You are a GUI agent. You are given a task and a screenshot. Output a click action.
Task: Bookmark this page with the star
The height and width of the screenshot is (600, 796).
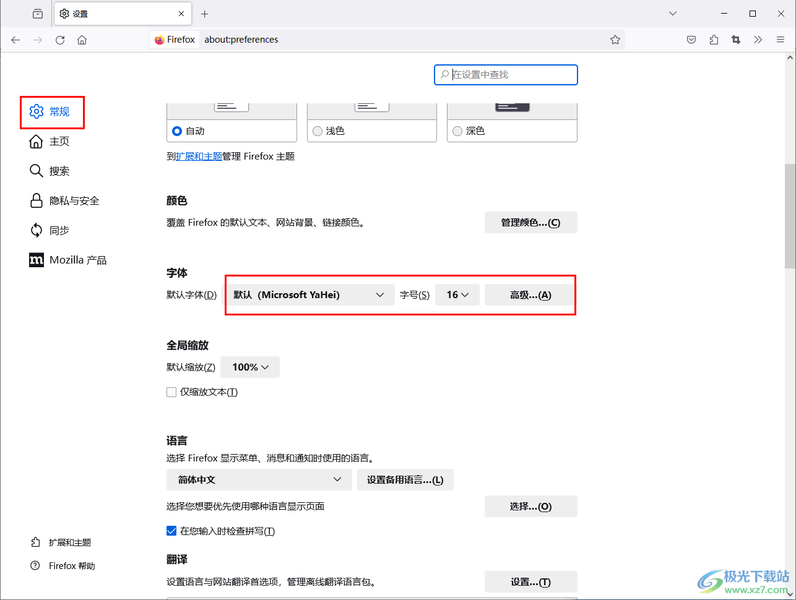[x=615, y=40]
